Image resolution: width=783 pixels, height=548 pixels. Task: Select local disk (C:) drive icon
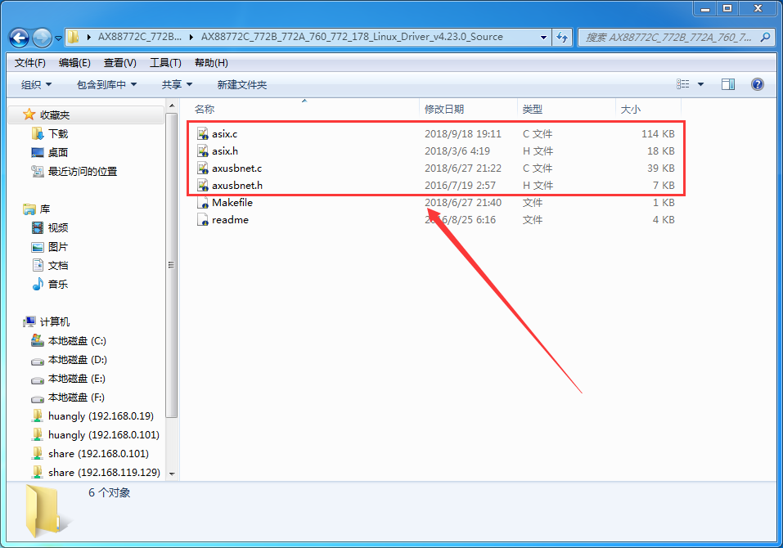[38, 340]
